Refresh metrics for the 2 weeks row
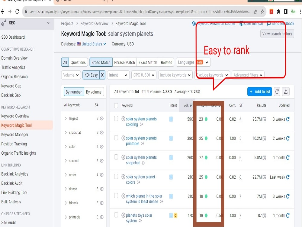Viewport: 302px width, 227px height. [288, 138]
